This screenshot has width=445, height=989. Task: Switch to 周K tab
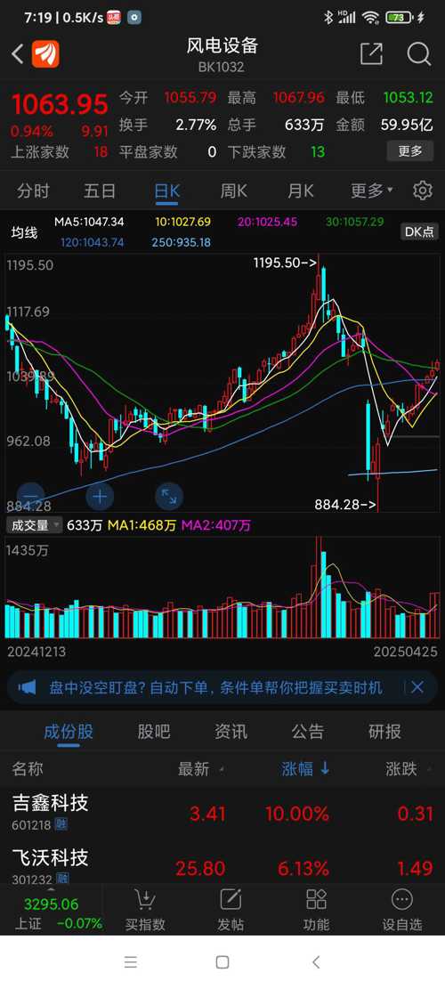(x=233, y=190)
